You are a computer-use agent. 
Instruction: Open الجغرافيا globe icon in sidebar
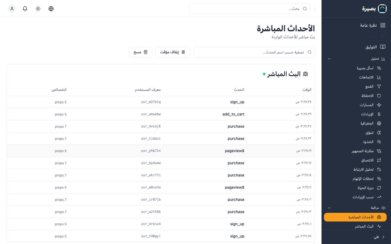[x=379, y=123]
